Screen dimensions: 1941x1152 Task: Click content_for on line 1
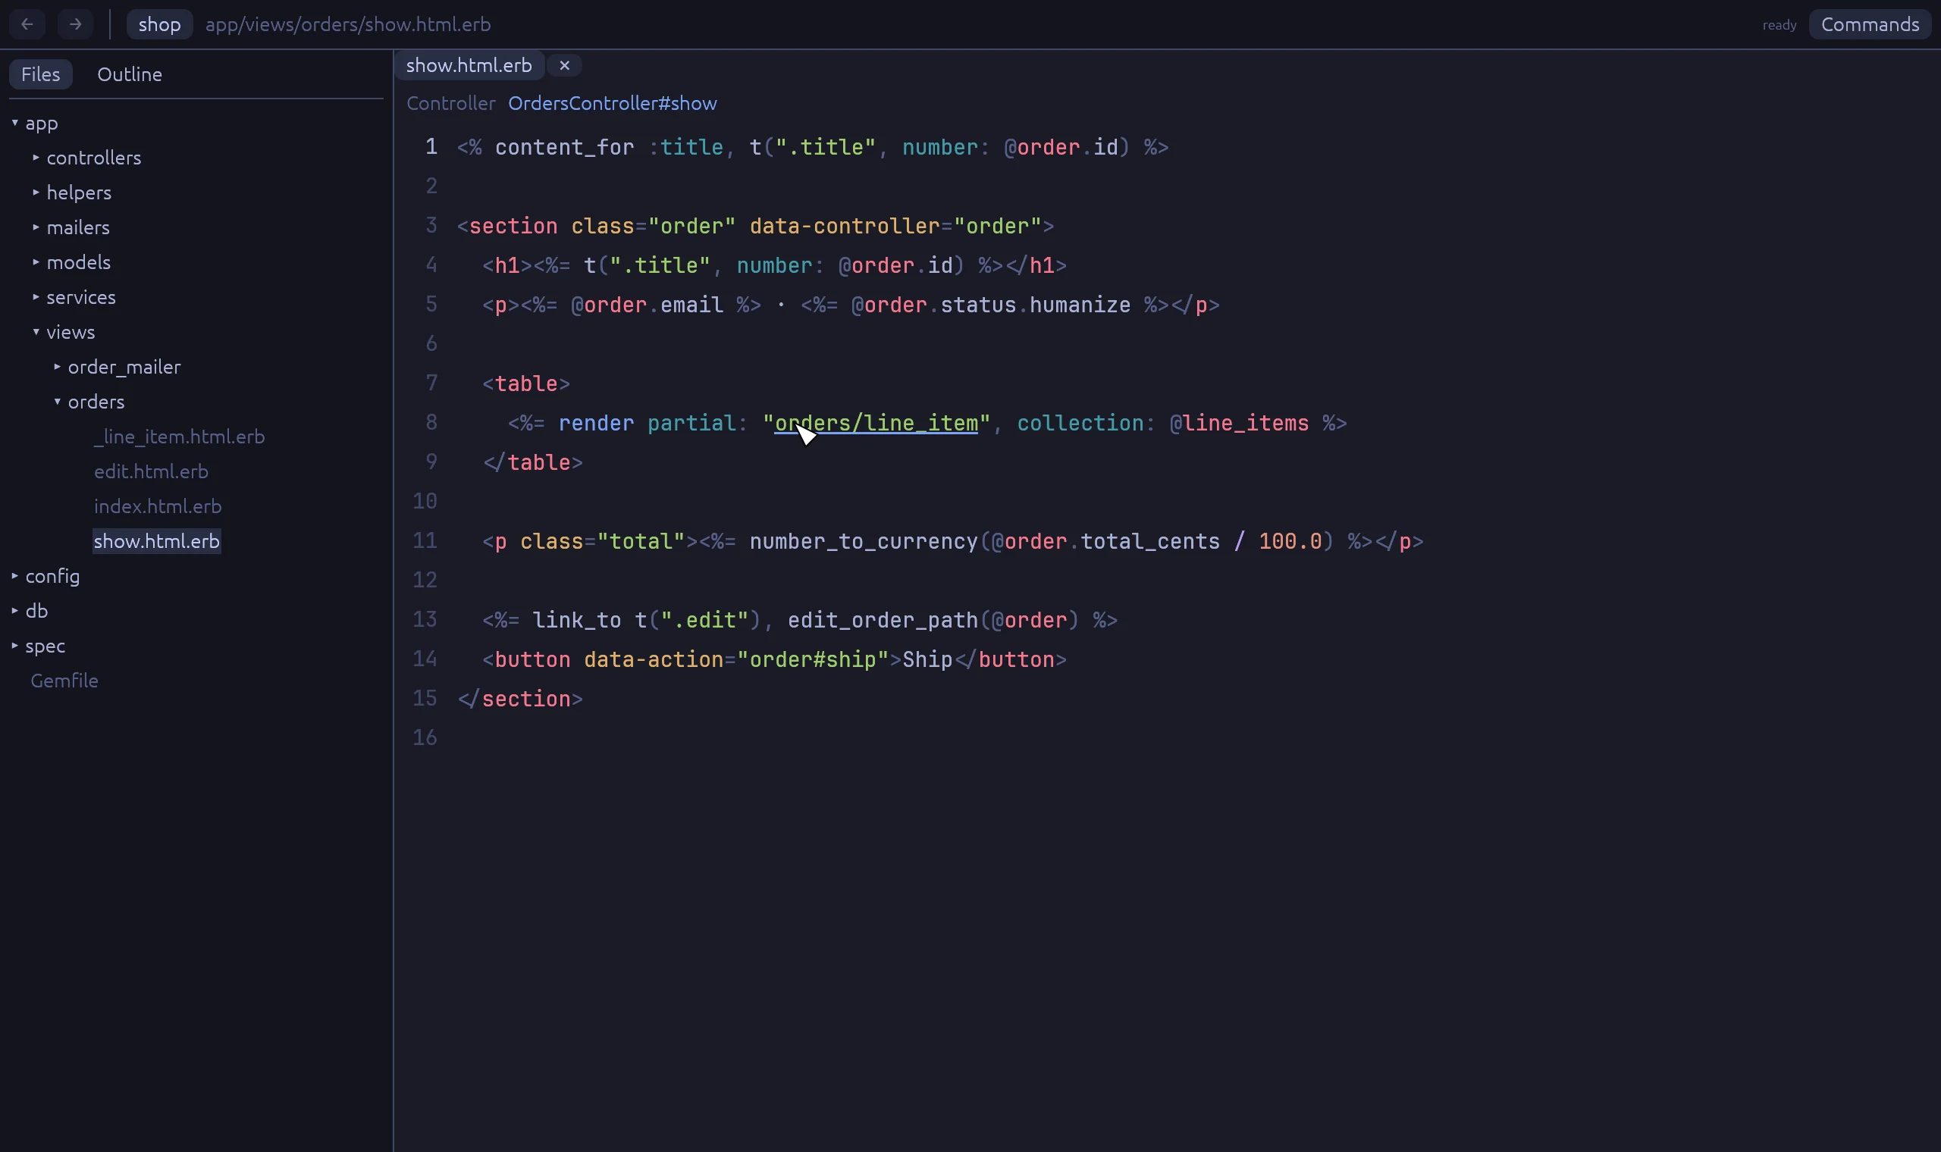pos(564,148)
